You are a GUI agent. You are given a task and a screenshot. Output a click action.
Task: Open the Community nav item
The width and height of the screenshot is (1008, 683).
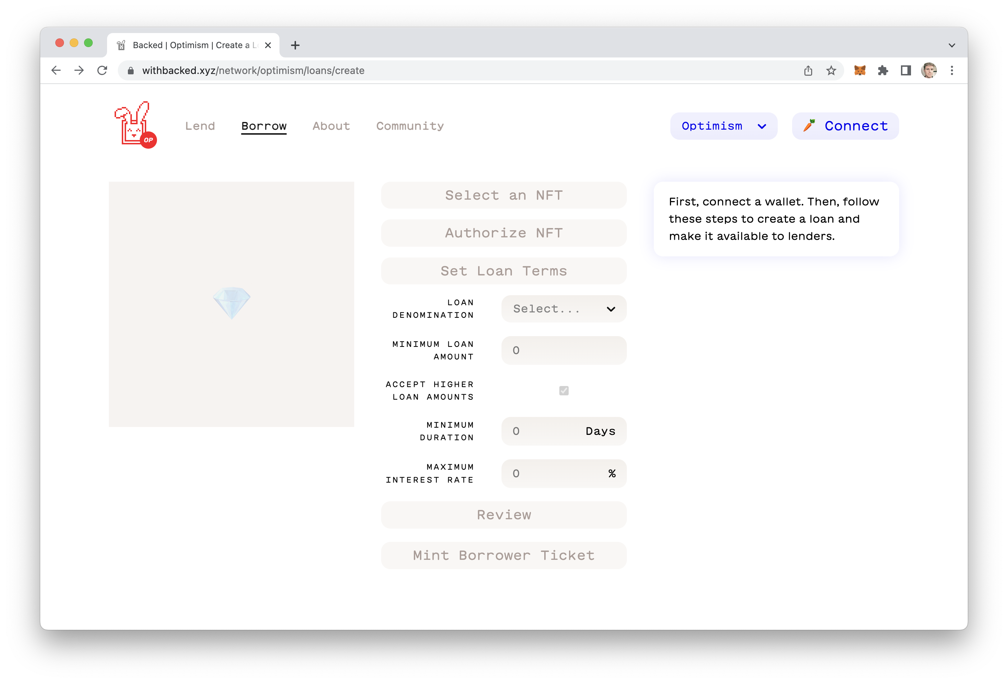pos(410,126)
